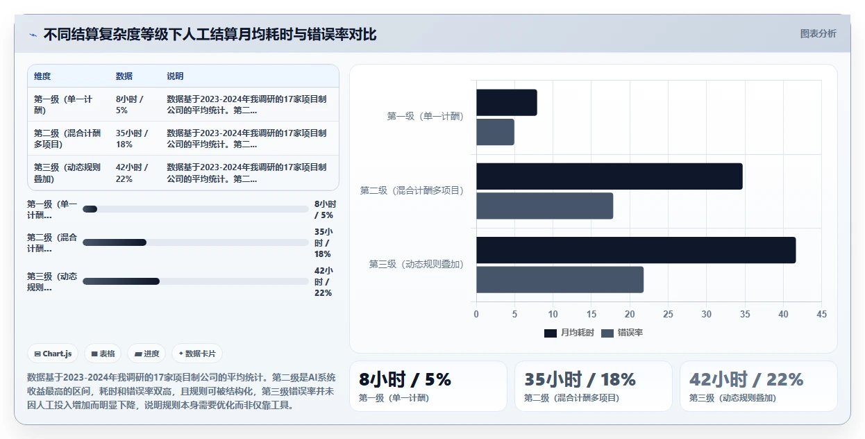Click the x-axis tick label 25
Screen dimensions: 865x439
pos(668,315)
